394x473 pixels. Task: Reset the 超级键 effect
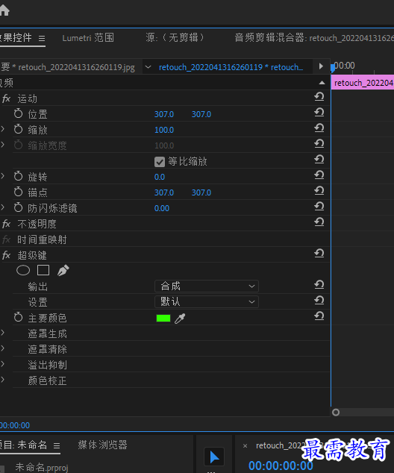pos(319,254)
